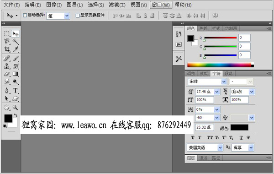Select the History Brush tool
The width and height of the screenshot is (274, 174).
tap(16, 66)
